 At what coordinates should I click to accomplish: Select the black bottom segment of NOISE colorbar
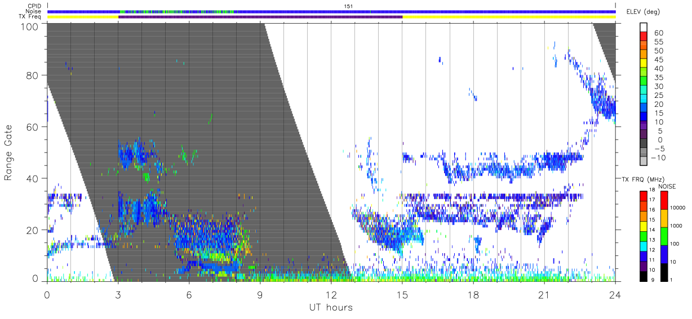coord(664,272)
